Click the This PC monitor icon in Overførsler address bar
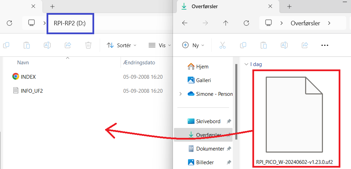 click(x=268, y=23)
